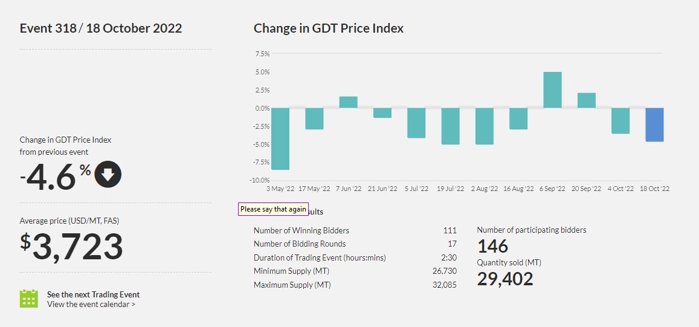Viewport: 699px width, 327px height.
Task: Click the 17 May '22 chart bar
Action: click(x=314, y=118)
